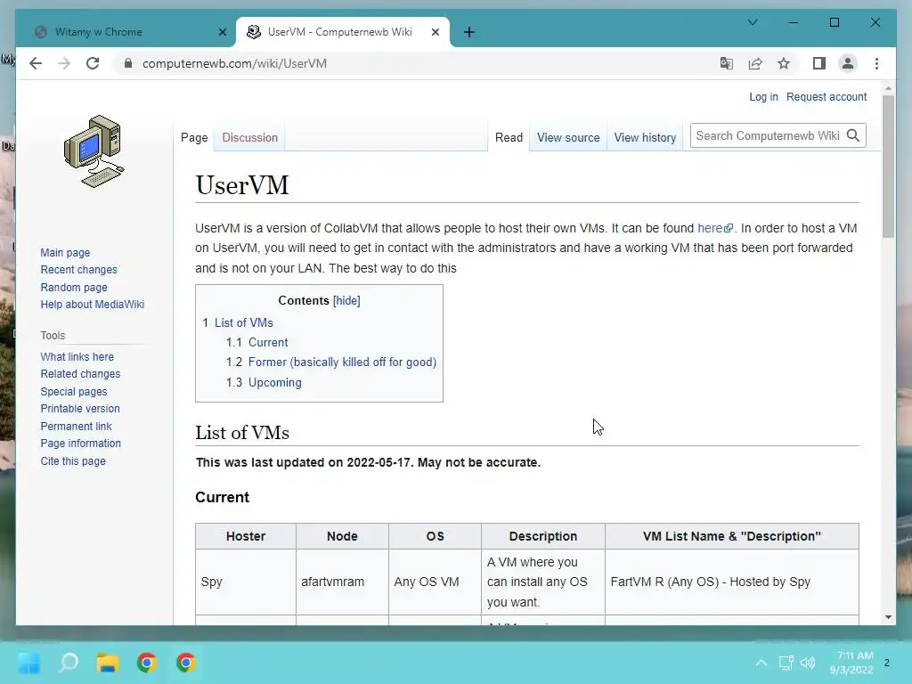The image size is (912, 684).
Task: Open Random page sidebar link
Action: coord(74,288)
